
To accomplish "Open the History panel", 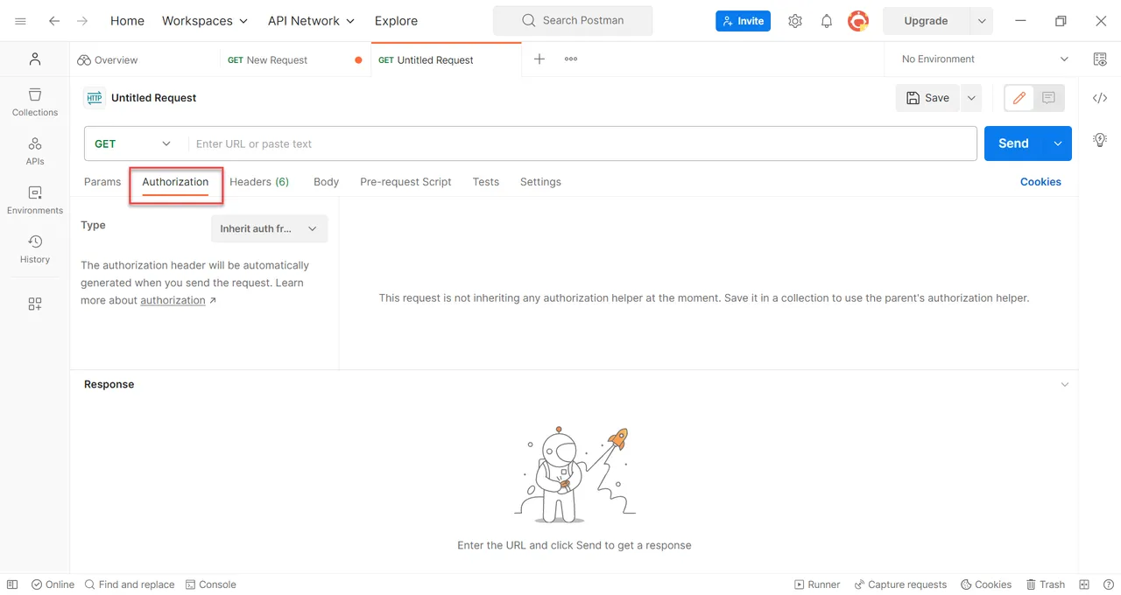I will (x=34, y=249).
